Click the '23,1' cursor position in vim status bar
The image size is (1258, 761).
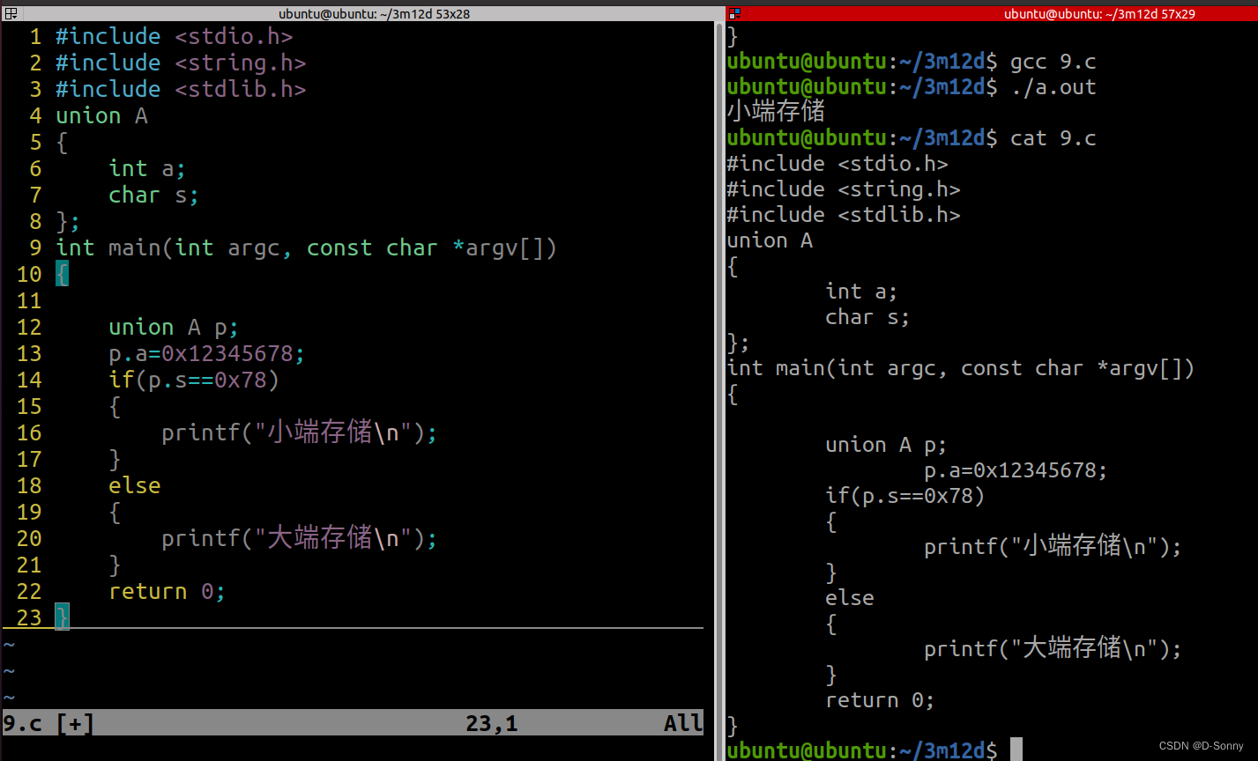492,724
